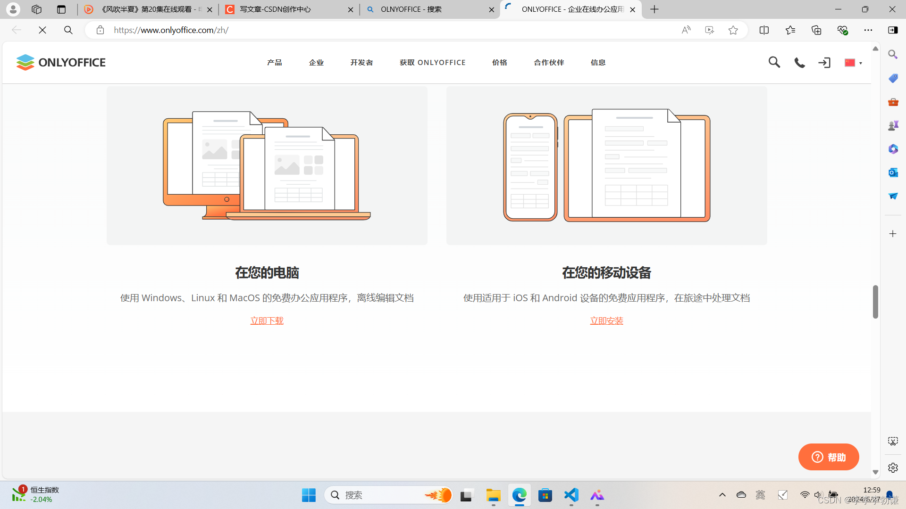This screenshot has height=509, width=906.
Task: Click the ONLYOFFICE logo in the header
Action: (61, 62)
